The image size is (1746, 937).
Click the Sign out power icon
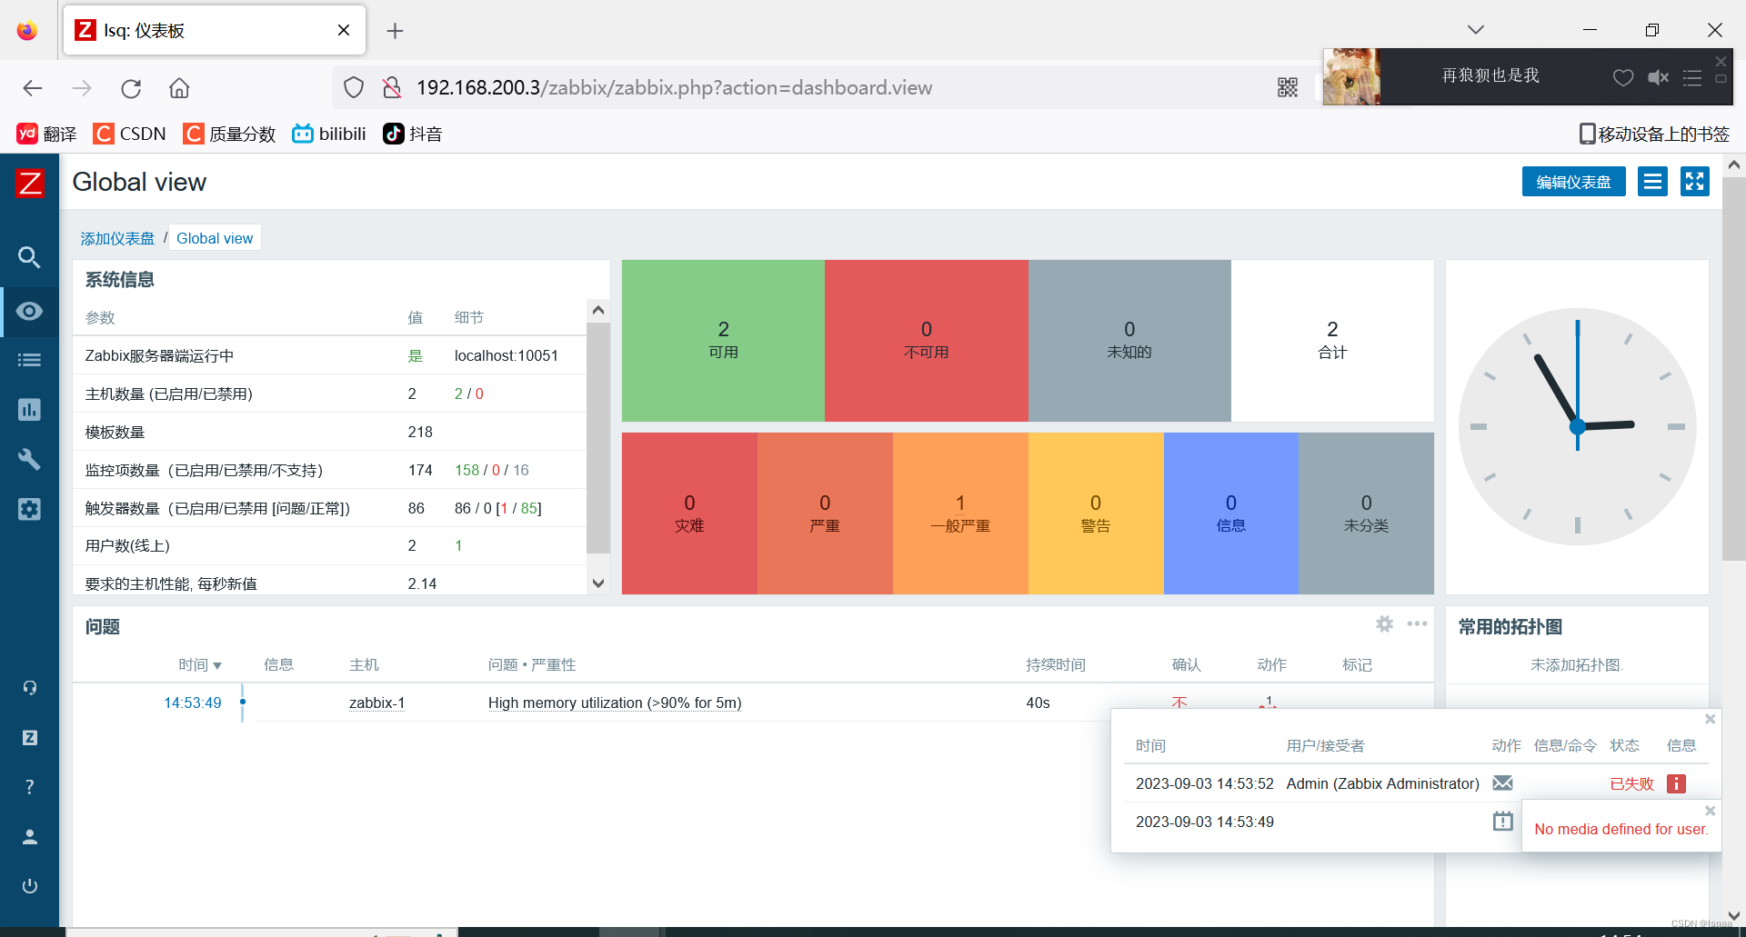29,886
